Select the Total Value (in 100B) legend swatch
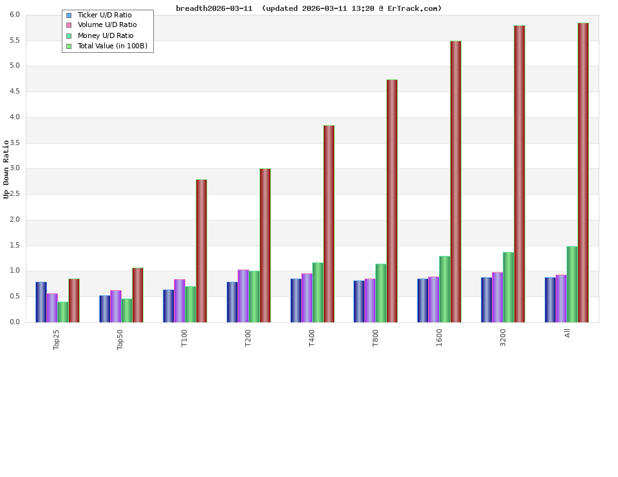This screenshot has width=618, height=477. click(68, 45)
